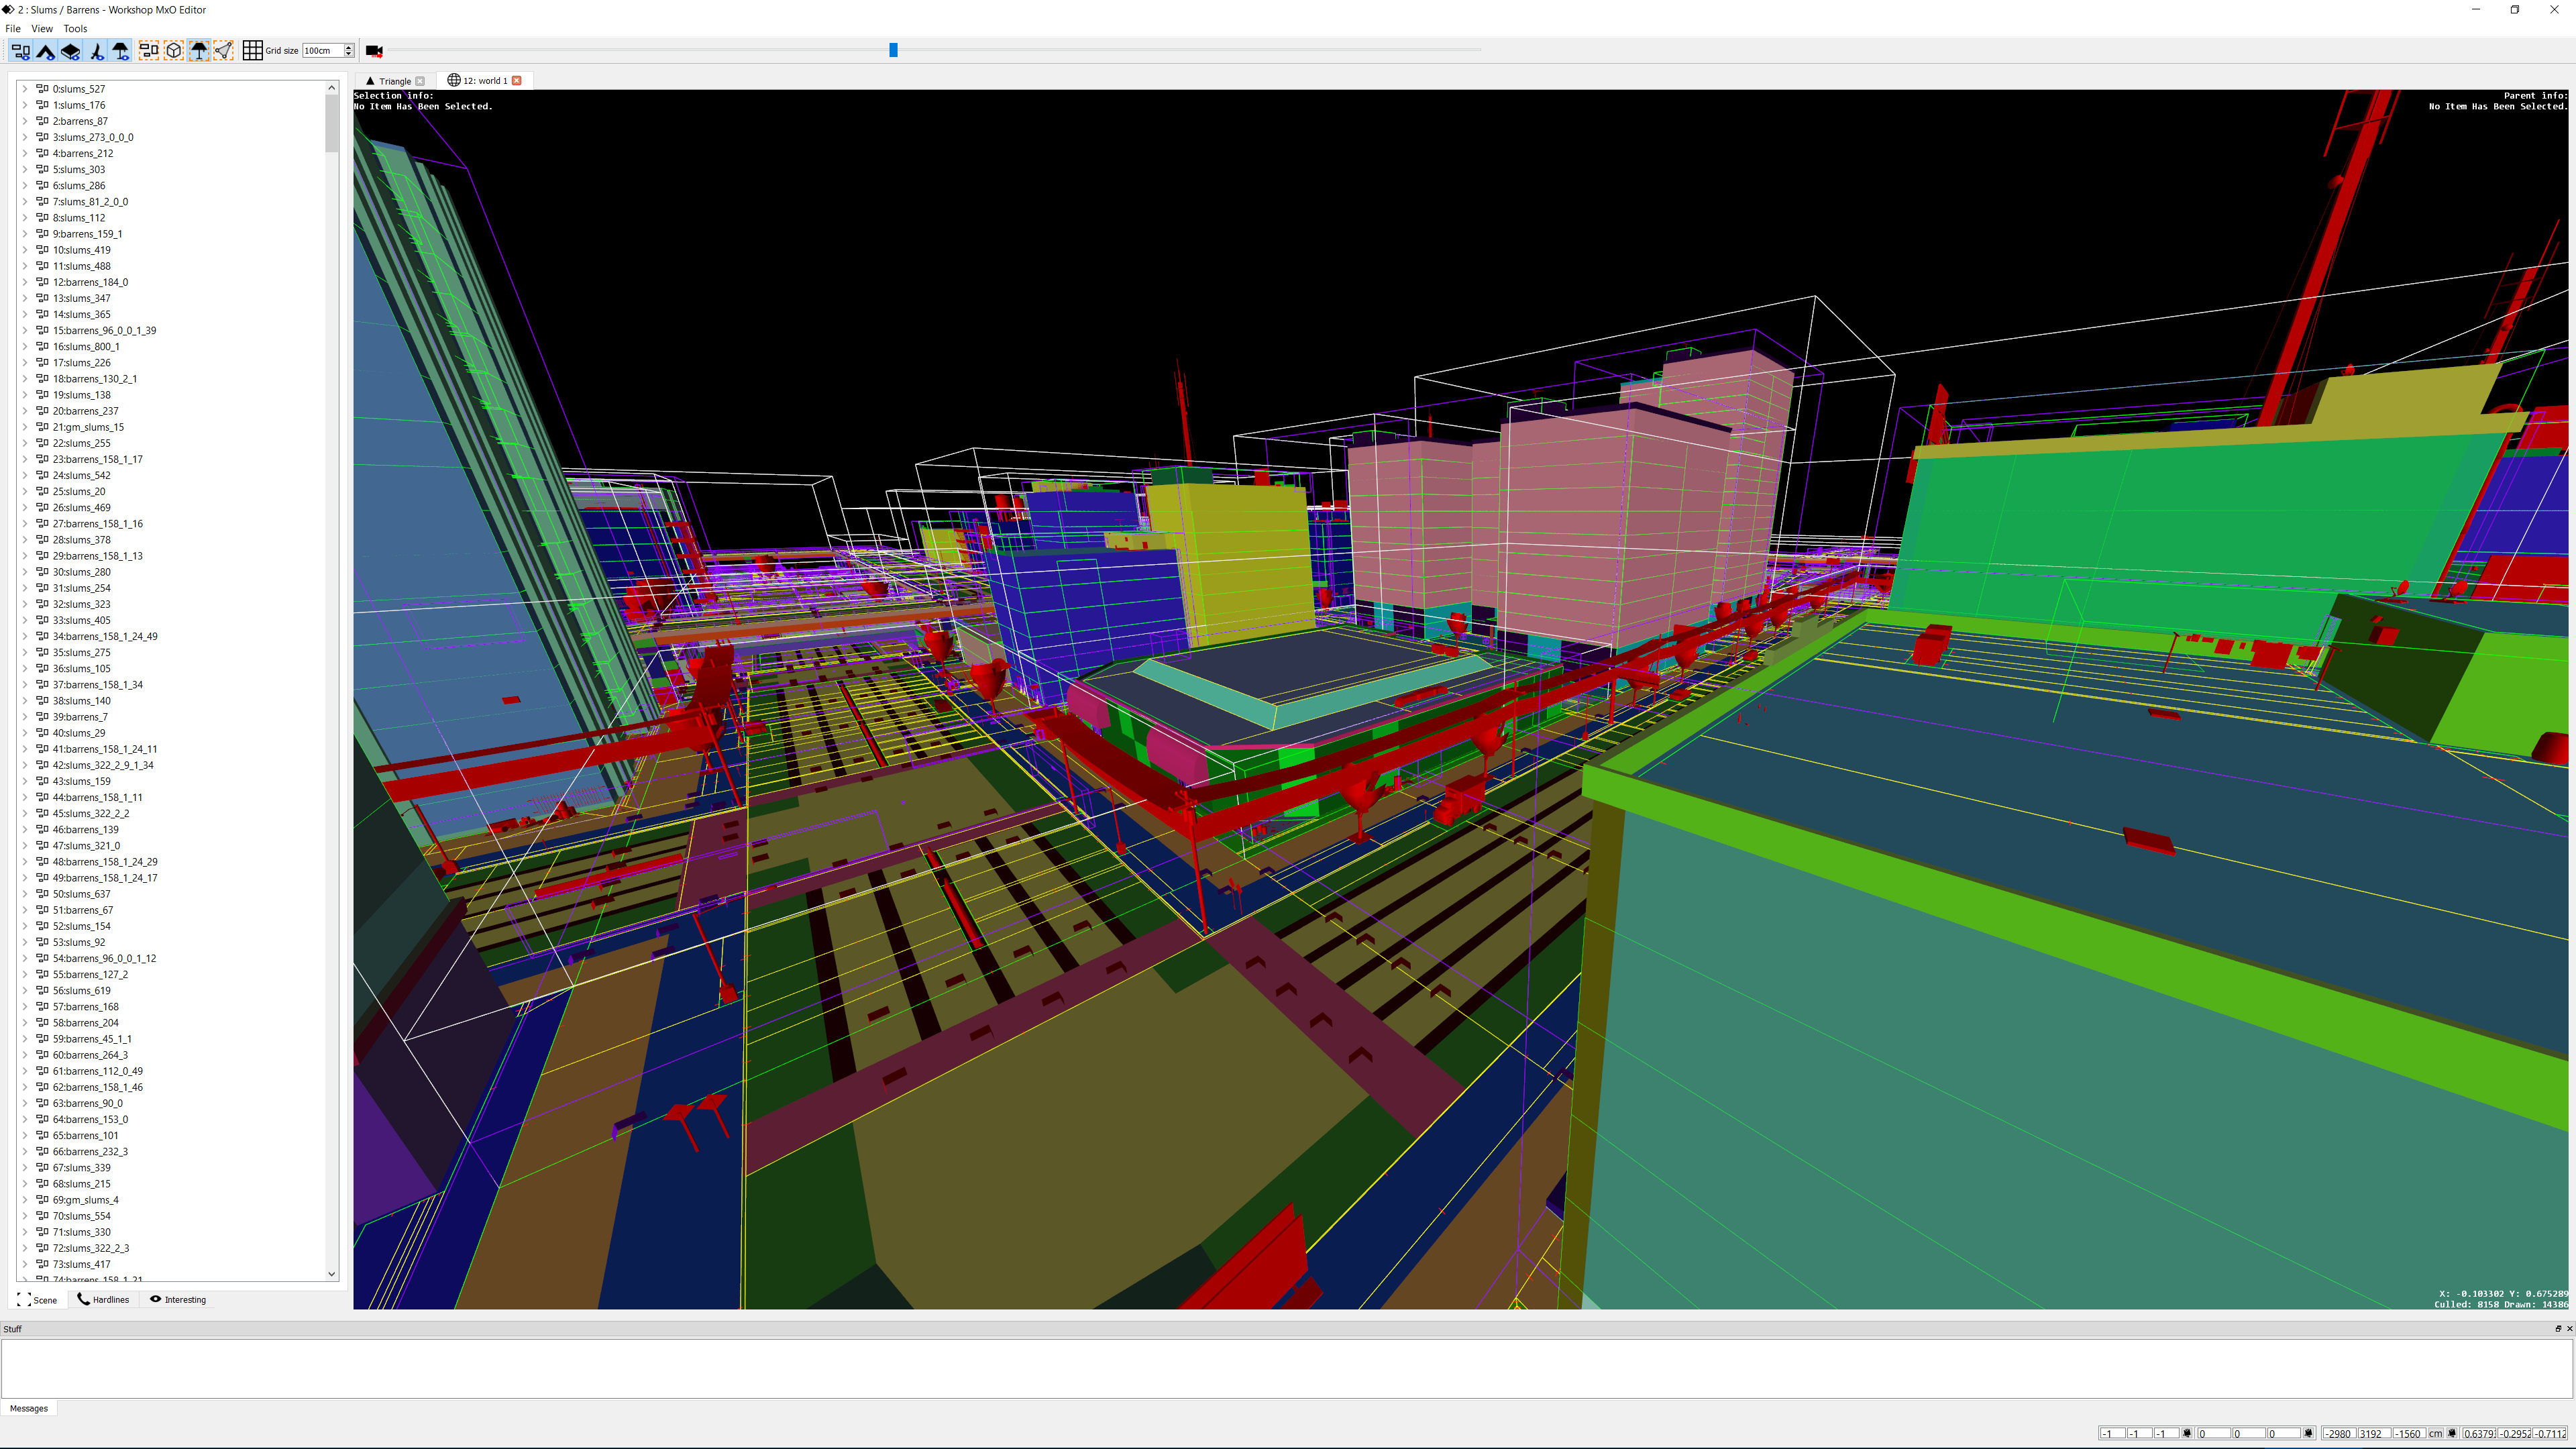This screenshot has height=1449, width=2576.
Task: Click the dashed hierarchy selection icon
Action: tap(149, 51)
